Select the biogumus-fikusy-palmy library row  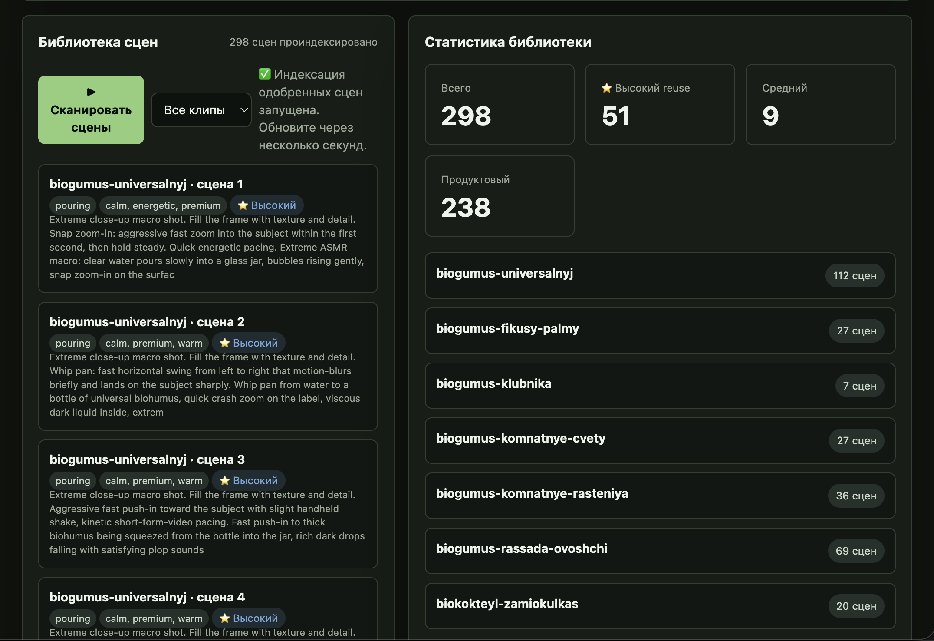660,330
